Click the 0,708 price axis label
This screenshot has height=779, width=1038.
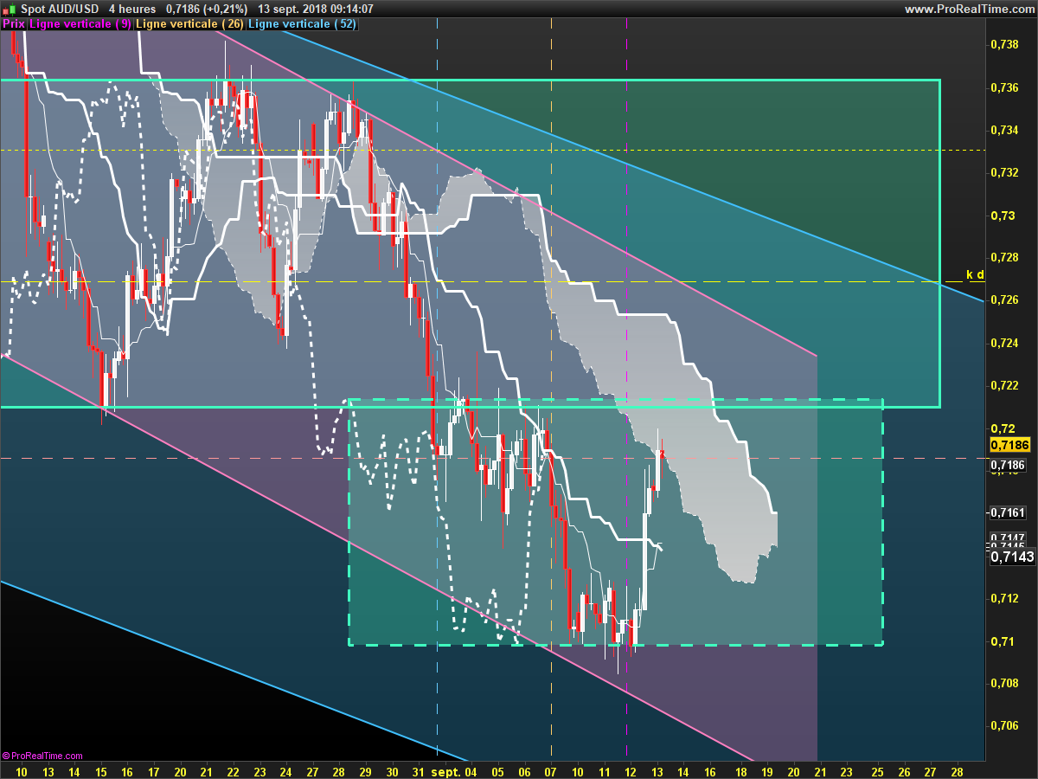click(1003, 684)
